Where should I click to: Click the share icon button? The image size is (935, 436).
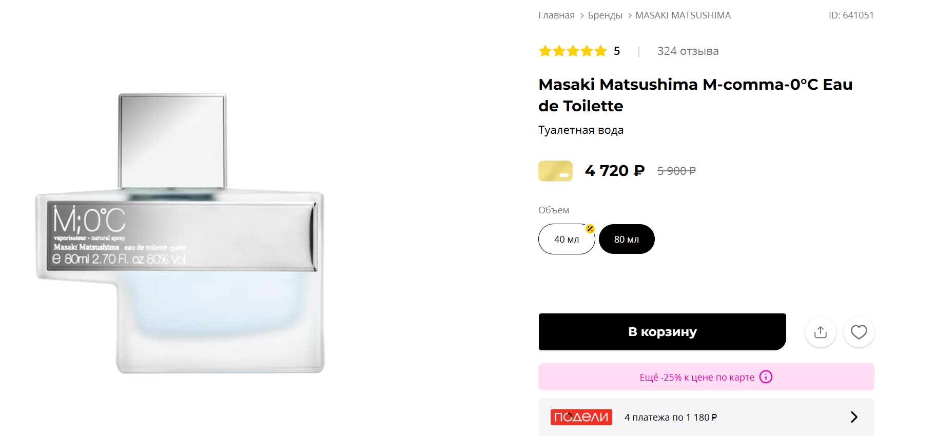820,332
